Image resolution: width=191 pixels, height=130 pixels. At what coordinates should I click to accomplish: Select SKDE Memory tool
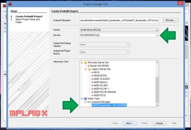[x=100, y=82]
